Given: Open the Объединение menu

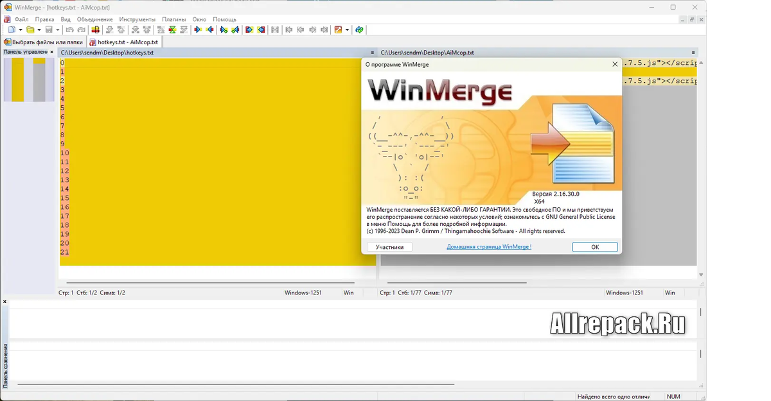Looking at the screenshot, I should click(95, 19).
